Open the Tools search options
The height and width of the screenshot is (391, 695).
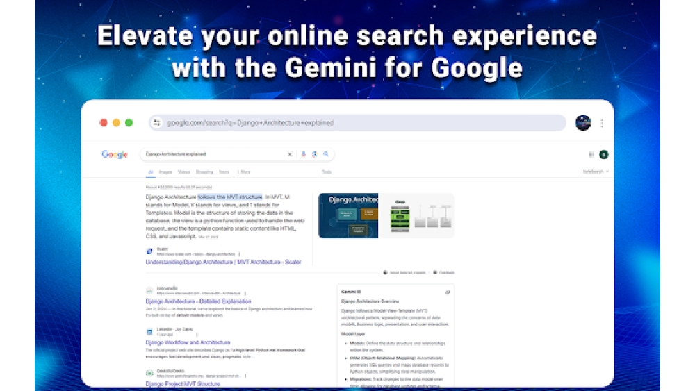(327, 172)
